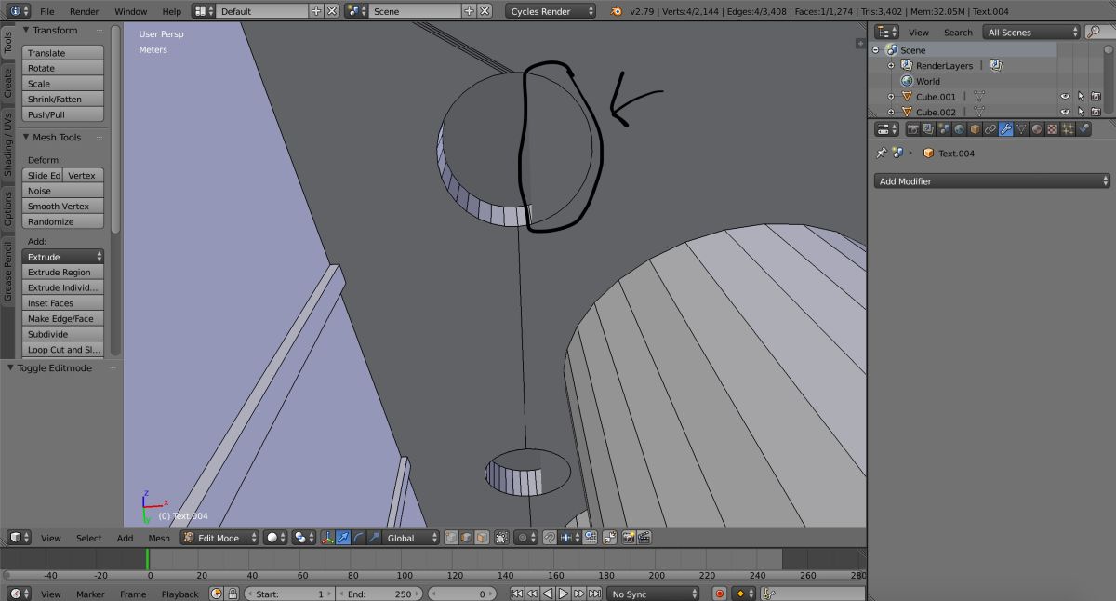
Task: Open the All Scenes outliner filter dropdown
Action: 1032,32
